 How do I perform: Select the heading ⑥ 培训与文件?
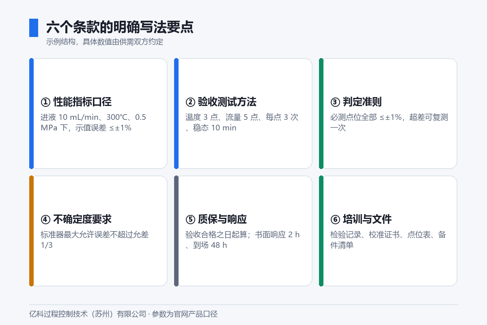coord(361,219)
